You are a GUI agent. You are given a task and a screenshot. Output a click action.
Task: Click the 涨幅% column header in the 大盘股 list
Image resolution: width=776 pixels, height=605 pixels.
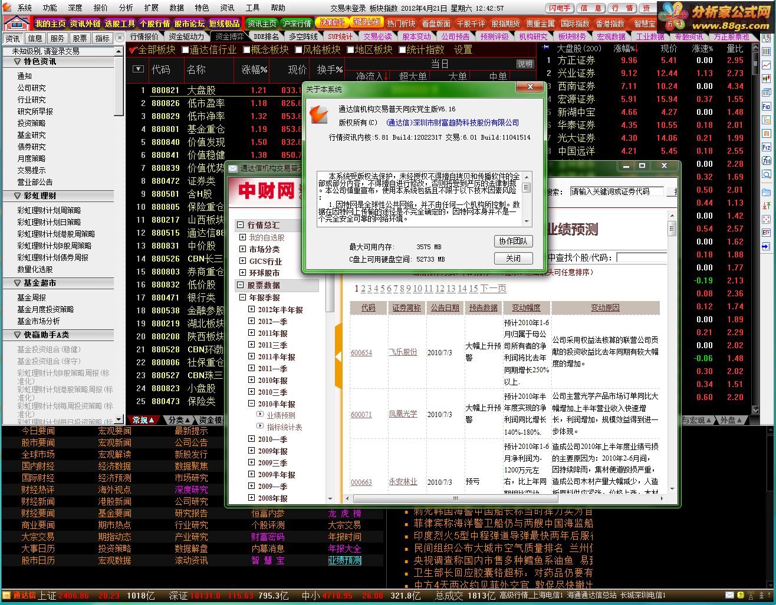click(x=625, y=48)
